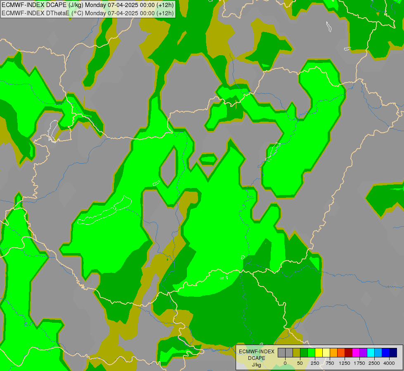The width and height of the screenshot is (404, 371).
Task: Click the legend value 4000
Action: tap(389, 363)
